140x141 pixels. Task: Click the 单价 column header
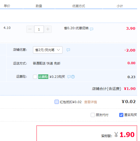(7, 6)
